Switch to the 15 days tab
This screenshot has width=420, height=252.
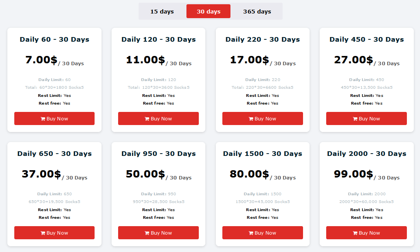[x=162, y=11]
